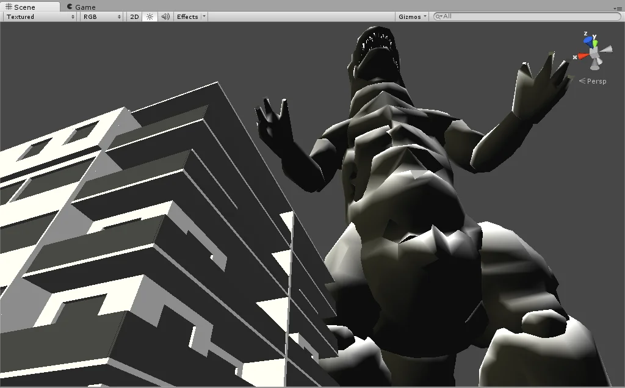Click the gray right-pointing gizmo cone
Screen dimensions: 625x388
coord(607,49)
